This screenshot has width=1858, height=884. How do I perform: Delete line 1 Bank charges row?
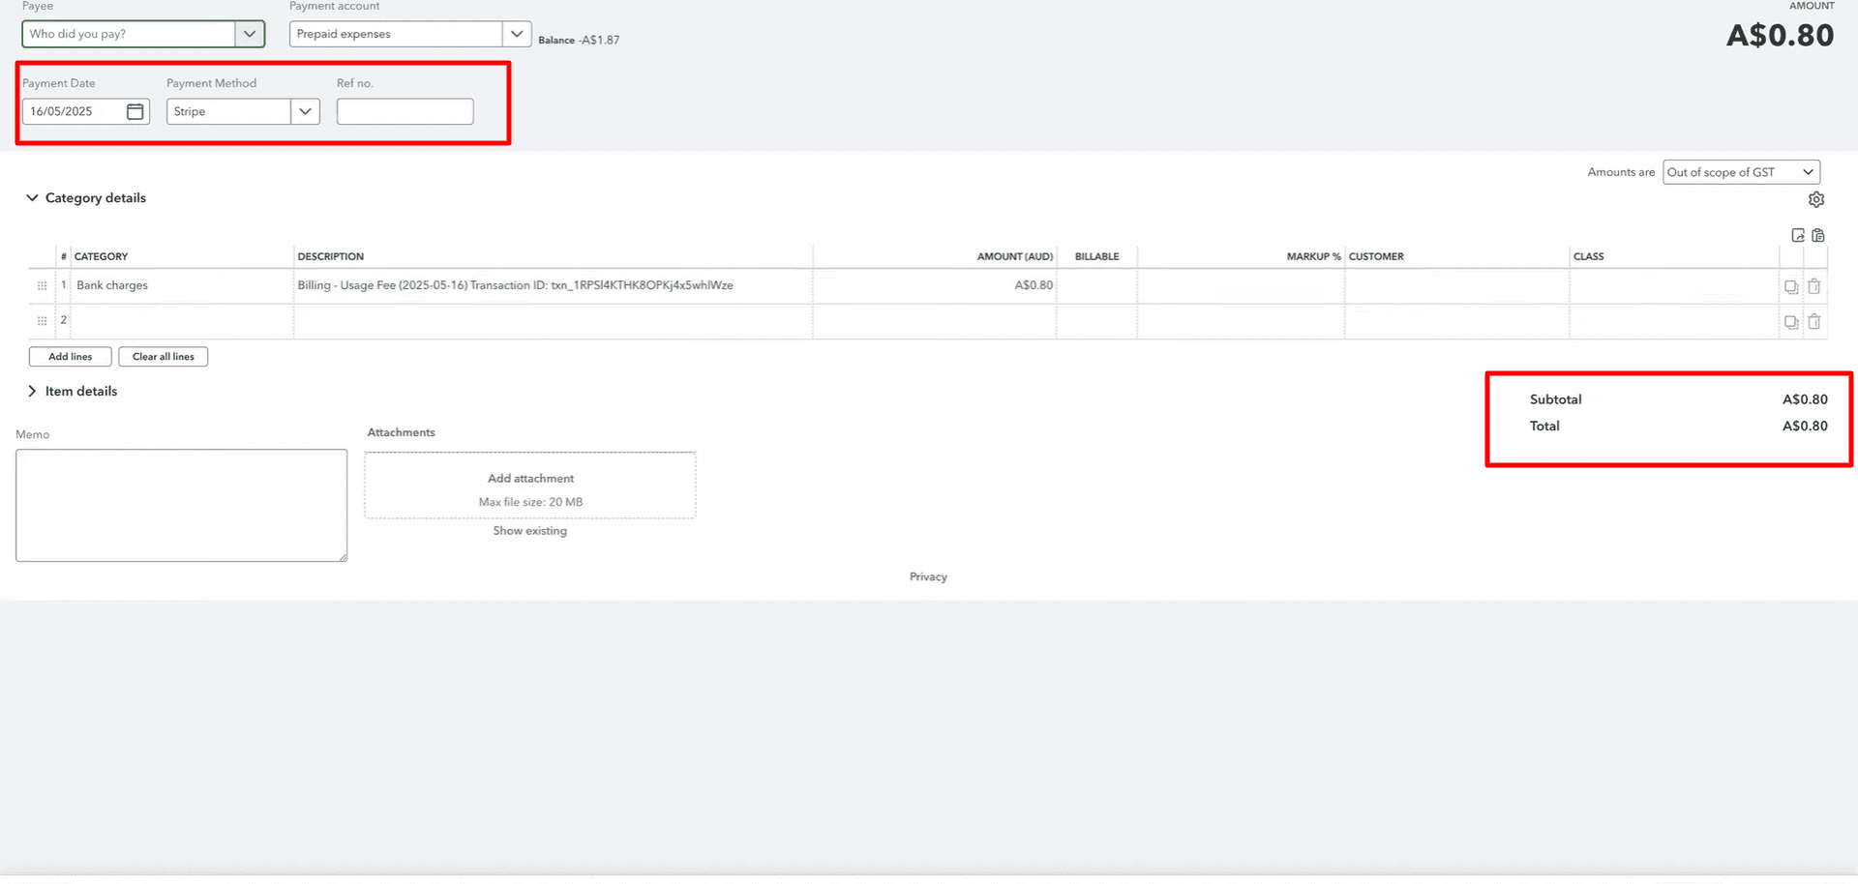point(1814,286)
